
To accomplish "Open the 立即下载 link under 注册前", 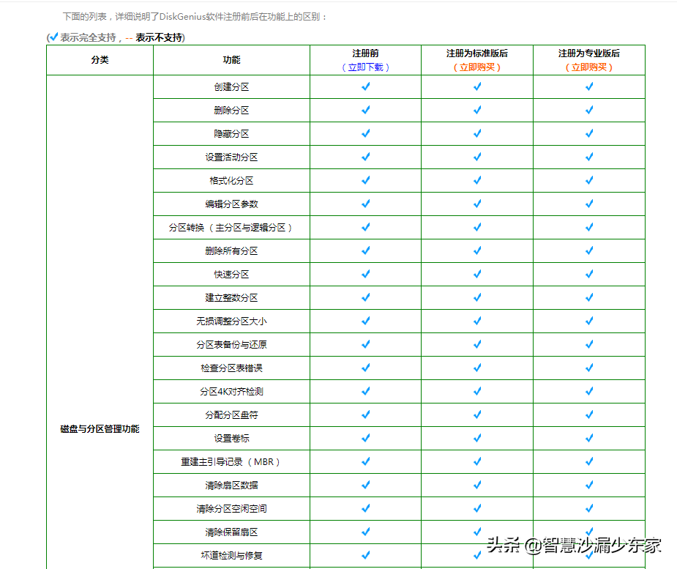I will [365, 67].
